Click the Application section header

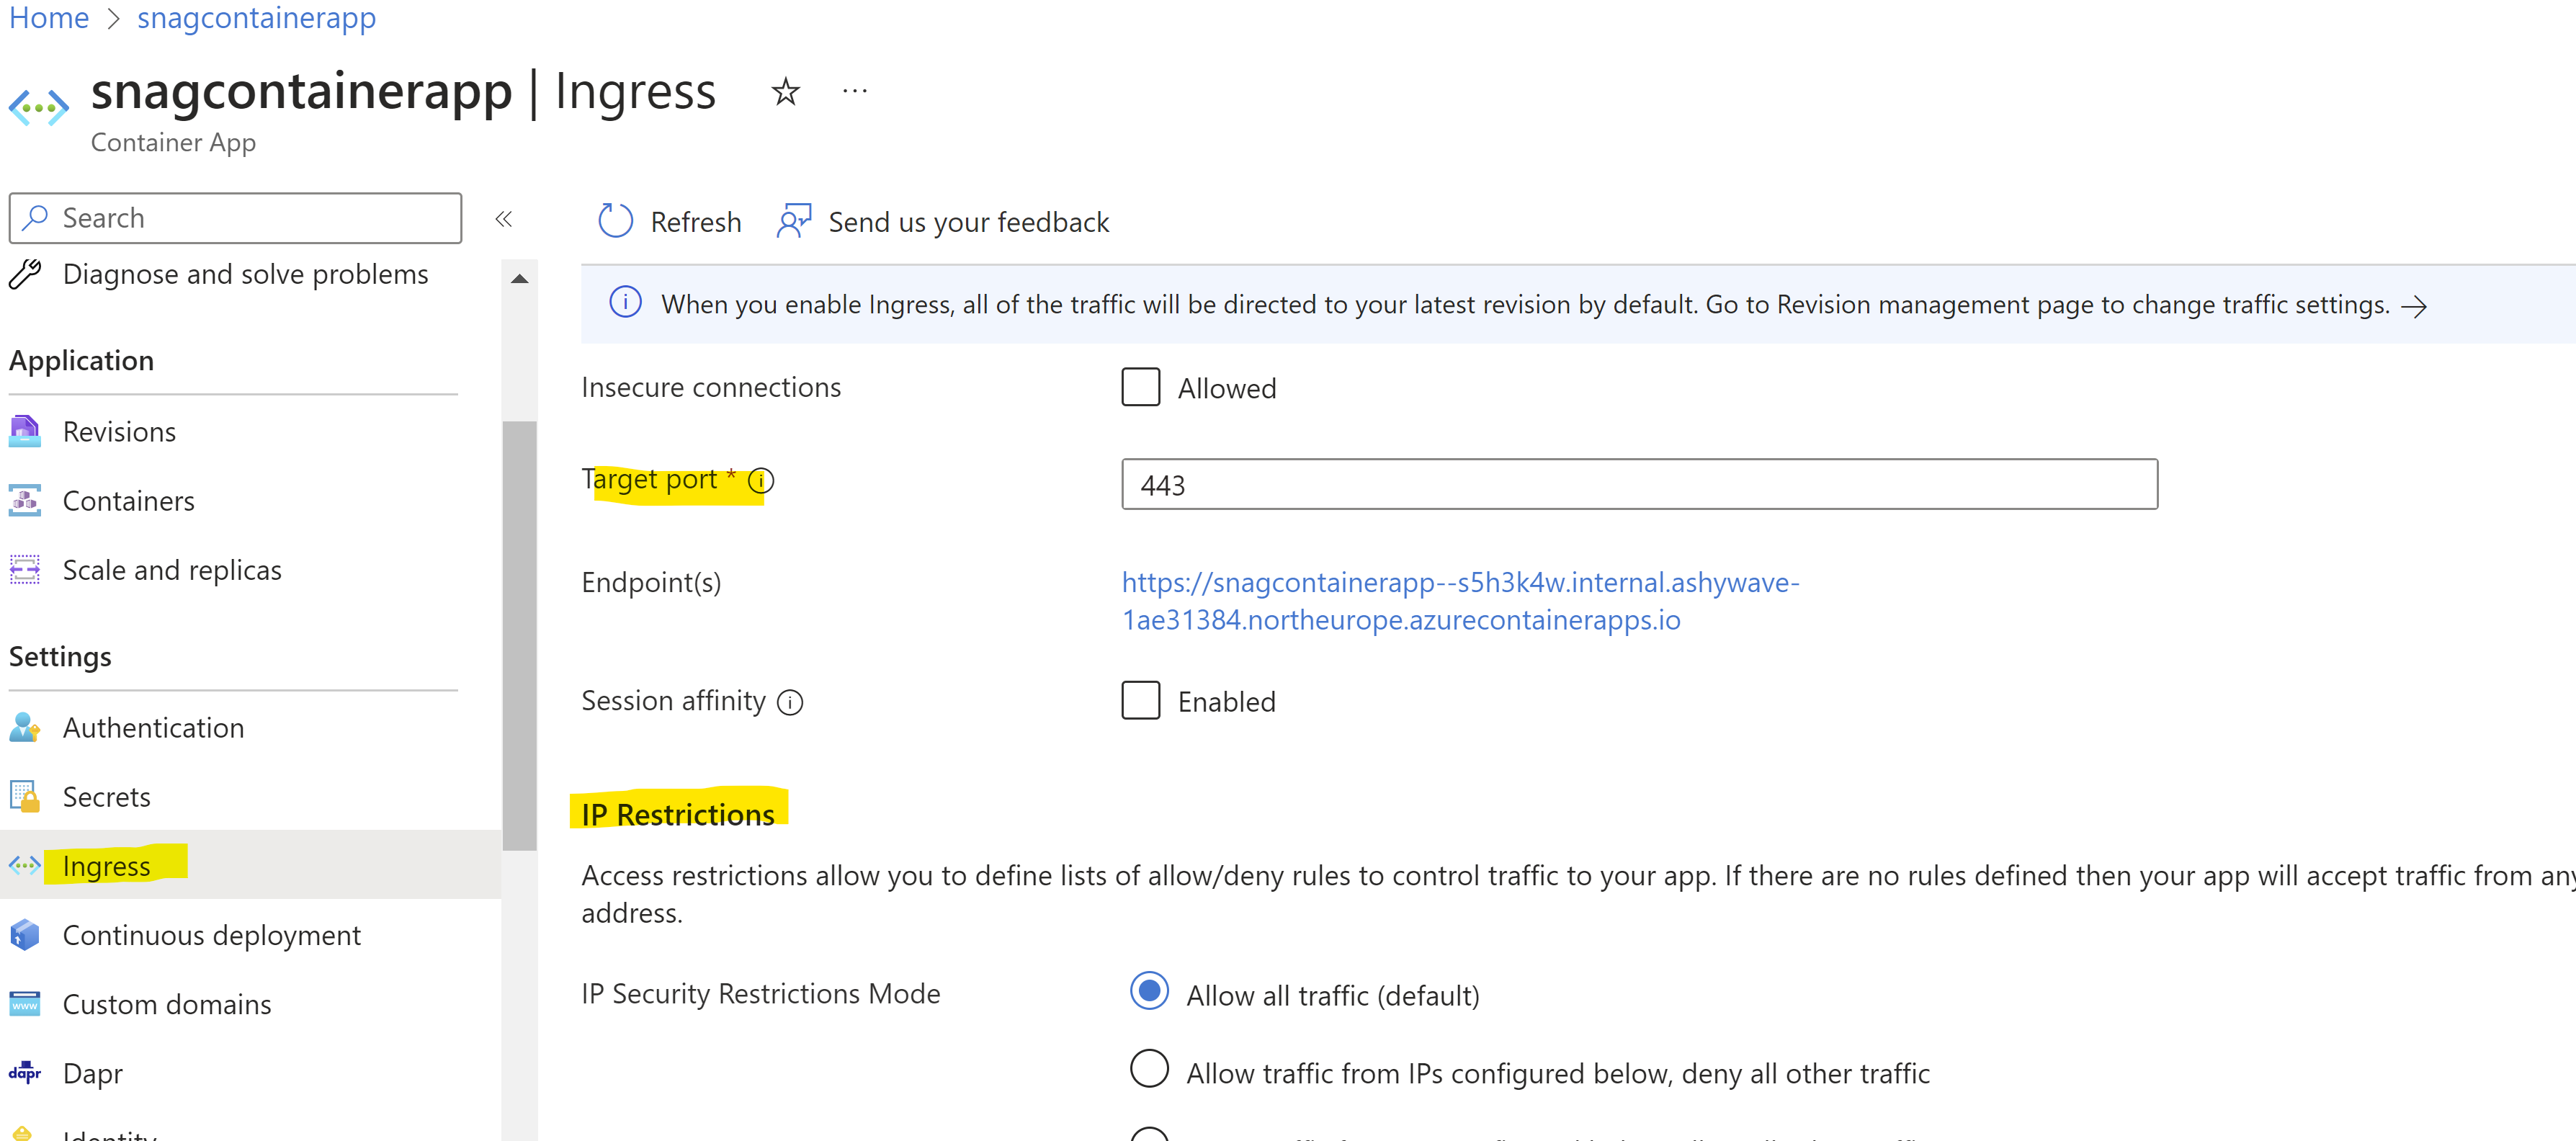(82, 360)
